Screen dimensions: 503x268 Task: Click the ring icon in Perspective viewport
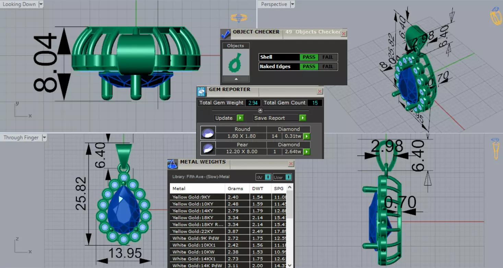click(496, 16)
